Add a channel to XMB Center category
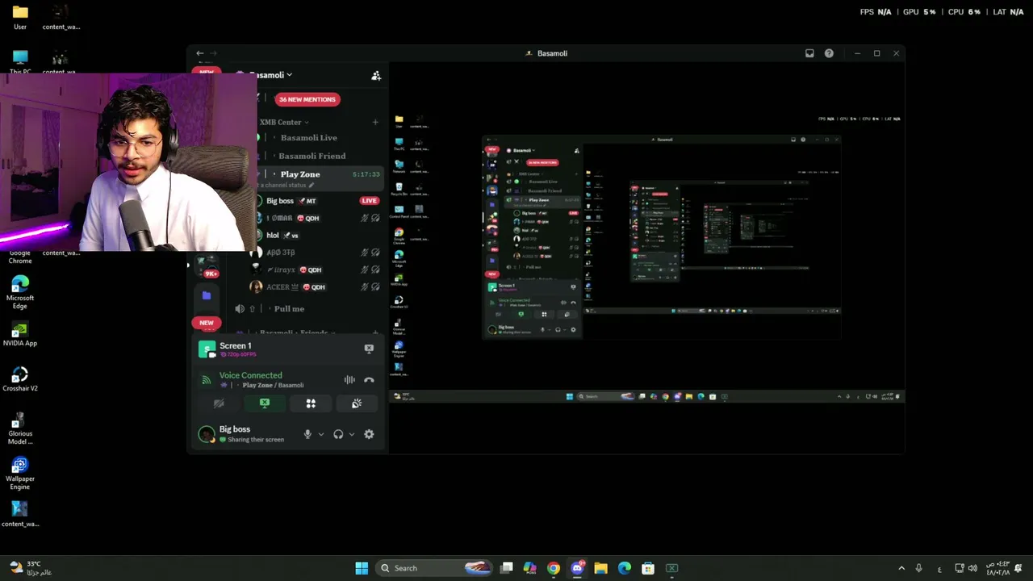The image size is (1033, 581). point(375,122)
